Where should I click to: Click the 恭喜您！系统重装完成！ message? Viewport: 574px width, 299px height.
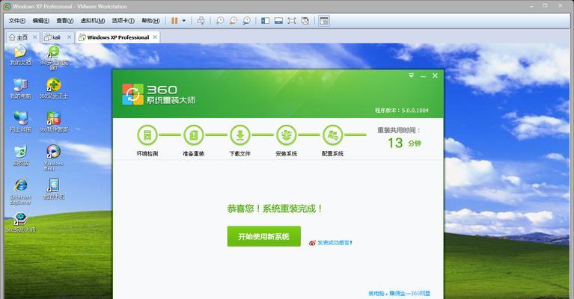point(275,209)
